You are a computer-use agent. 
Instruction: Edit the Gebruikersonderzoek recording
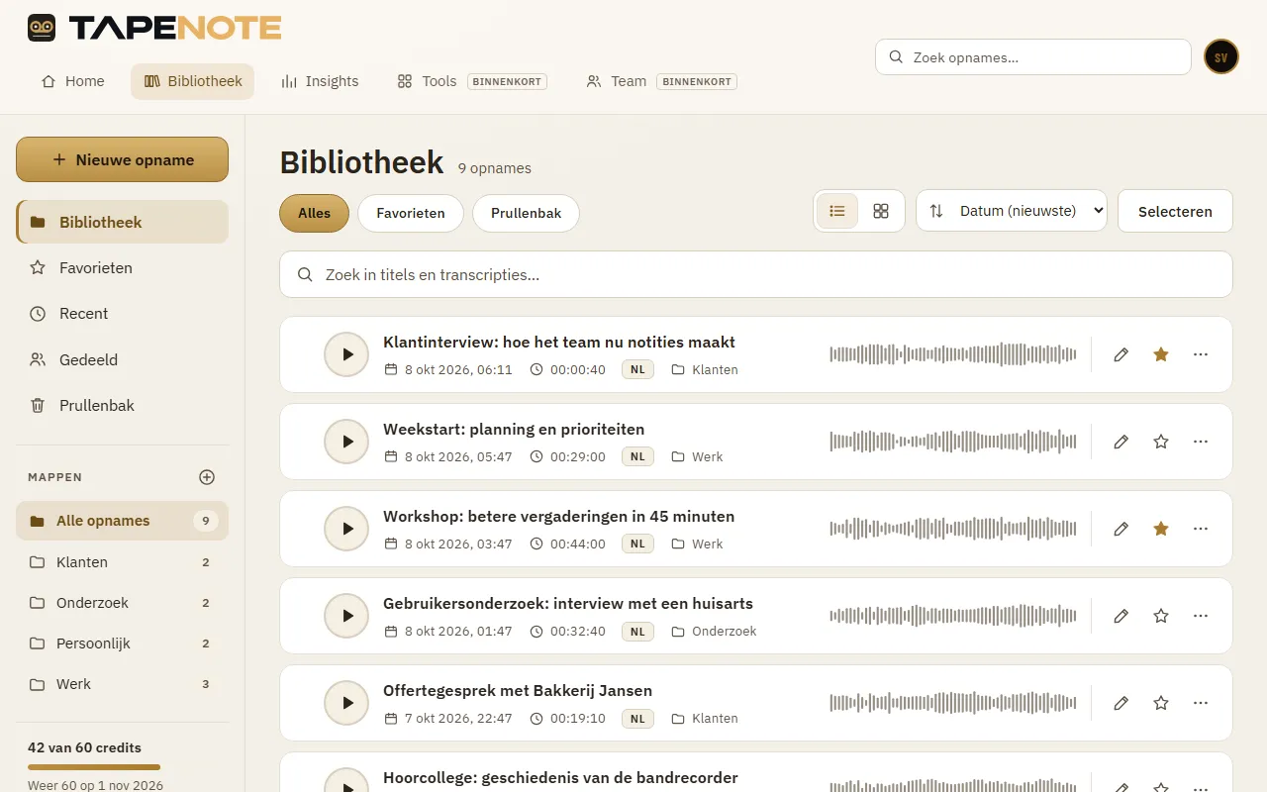[x=1121, y=616]
